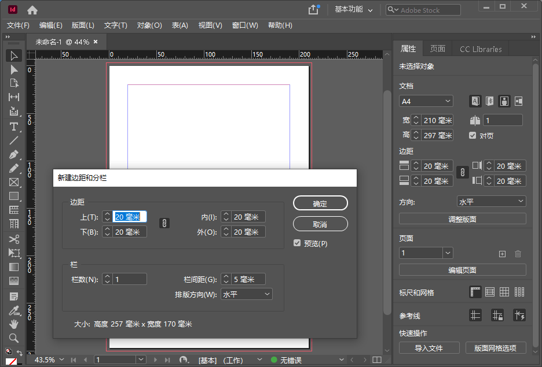Open the zoom level 43.5% dropdown
Screen dimensions: 542x367
pos(61,359)
